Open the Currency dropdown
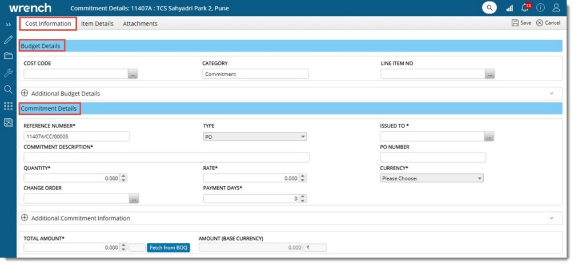 point(431,178)
